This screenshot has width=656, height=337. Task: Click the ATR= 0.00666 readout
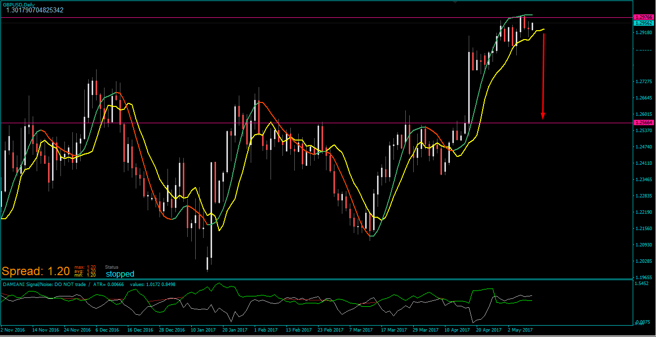point(109,285)
